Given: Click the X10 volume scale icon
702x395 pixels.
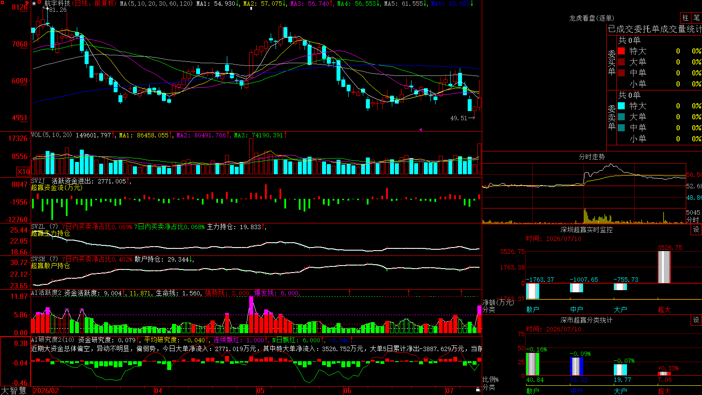Looking at the screenshot, I should click(23, 172).
